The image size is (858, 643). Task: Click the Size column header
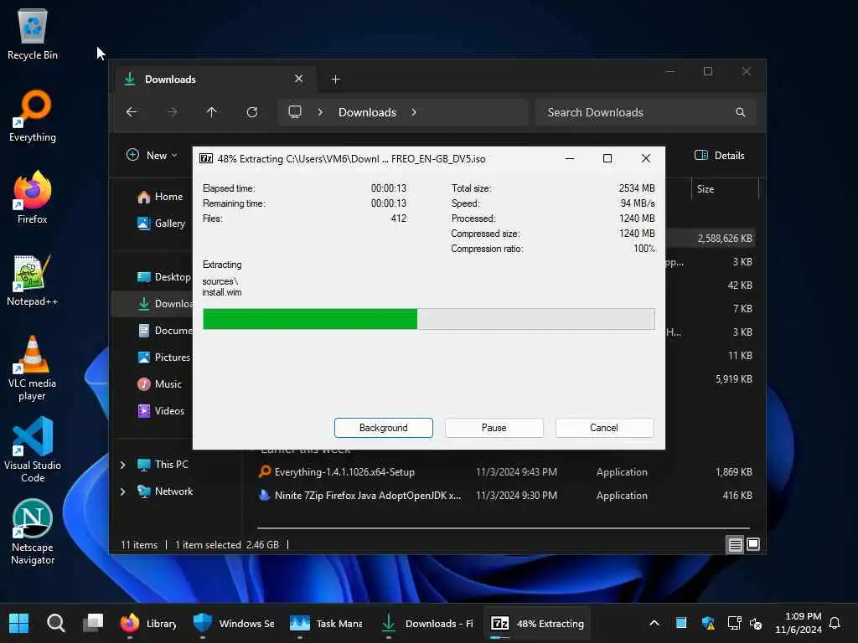coord(725,189)
